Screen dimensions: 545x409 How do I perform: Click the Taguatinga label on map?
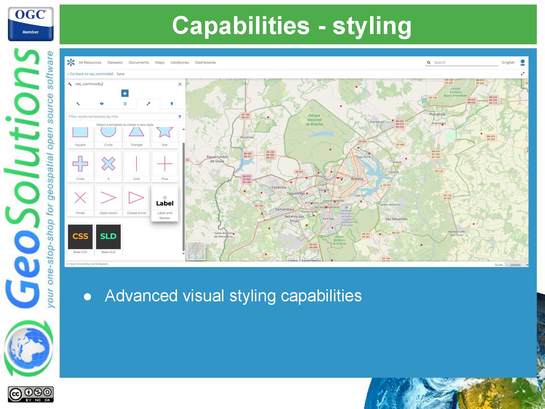pyautogui.click(x=296, y=193)
